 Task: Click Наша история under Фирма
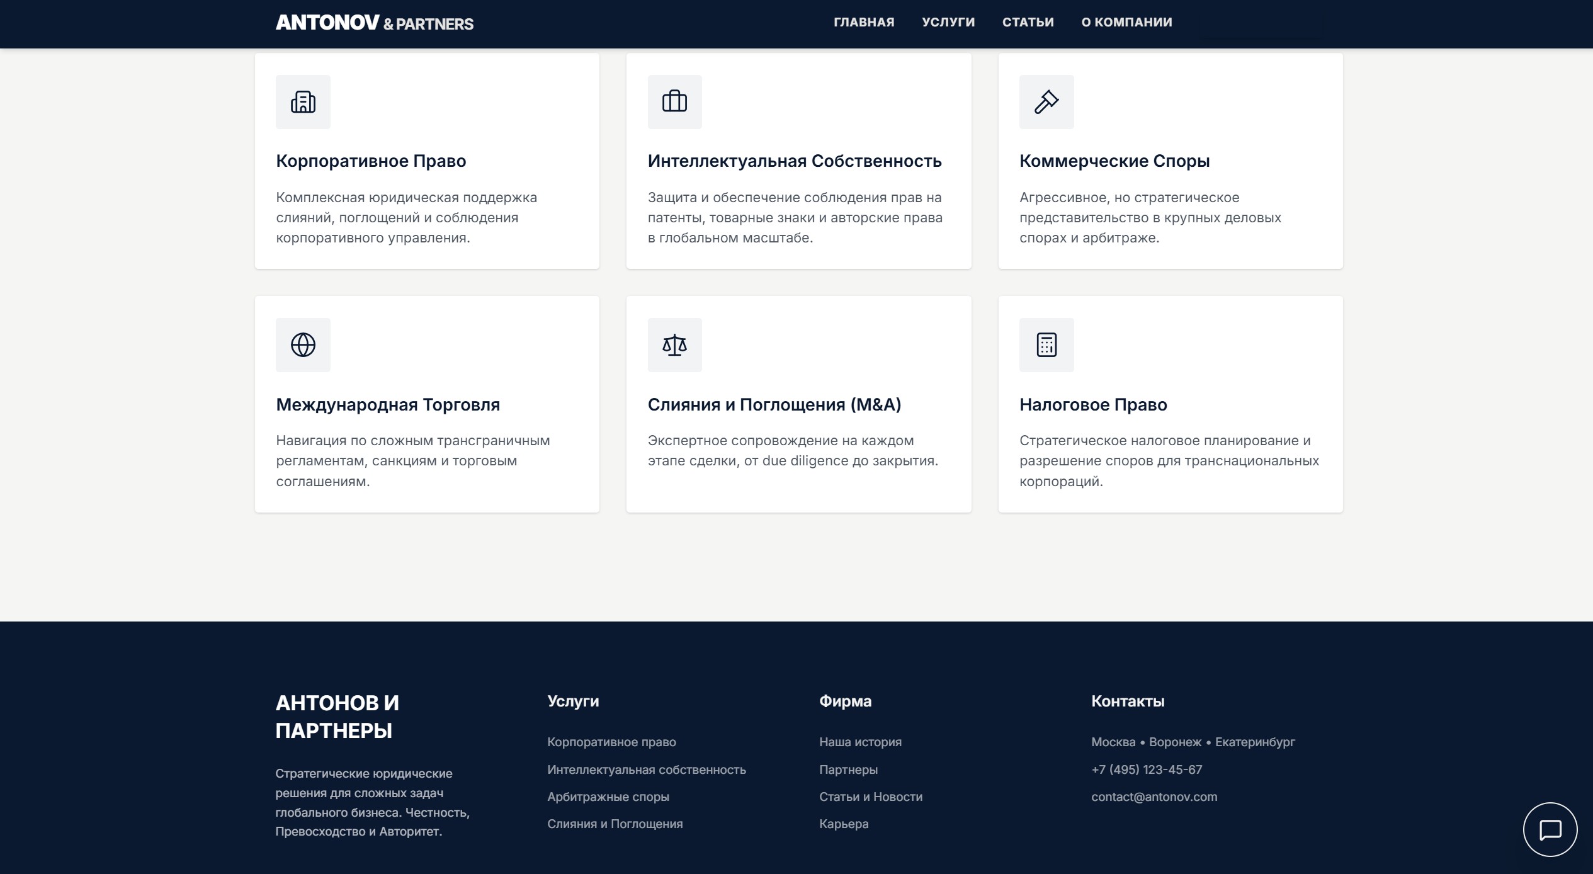[859, 742]
